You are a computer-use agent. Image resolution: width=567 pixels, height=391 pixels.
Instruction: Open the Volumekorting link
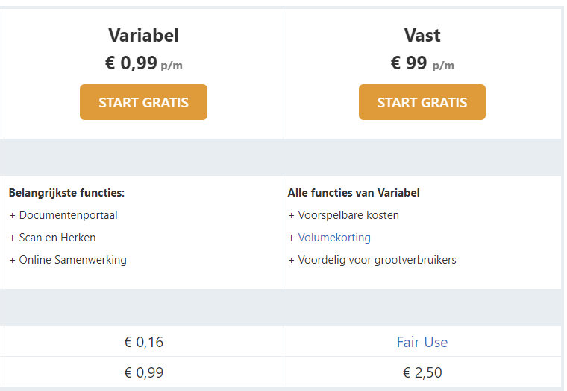coord(334,238)
